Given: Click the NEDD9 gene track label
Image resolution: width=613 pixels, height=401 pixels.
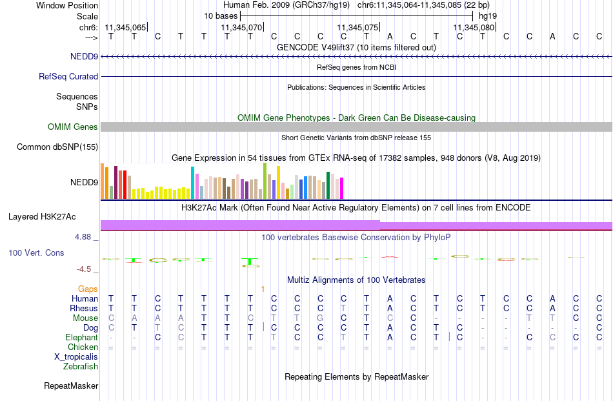Looking at the screenshot, I should point(84,56).
